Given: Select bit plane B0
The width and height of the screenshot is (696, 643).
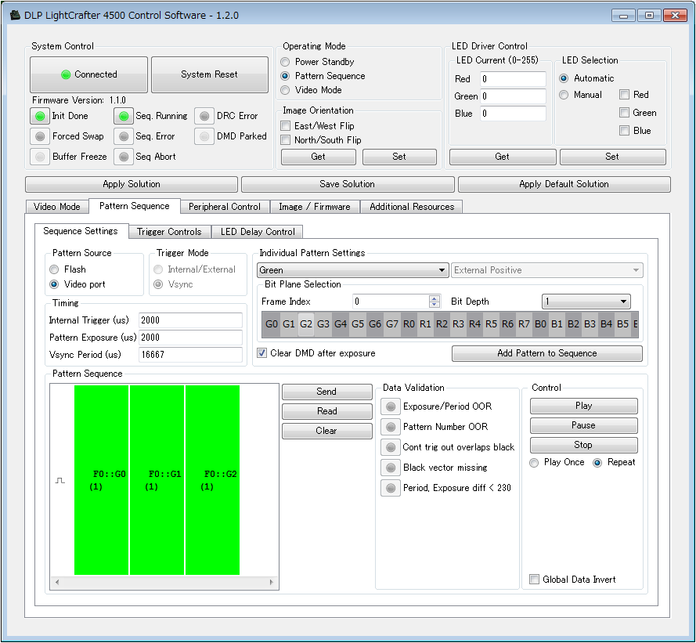Looking at the screenshot, I should 540,324.
